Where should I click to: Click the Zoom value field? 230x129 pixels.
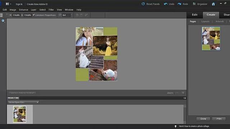(178, 93)
